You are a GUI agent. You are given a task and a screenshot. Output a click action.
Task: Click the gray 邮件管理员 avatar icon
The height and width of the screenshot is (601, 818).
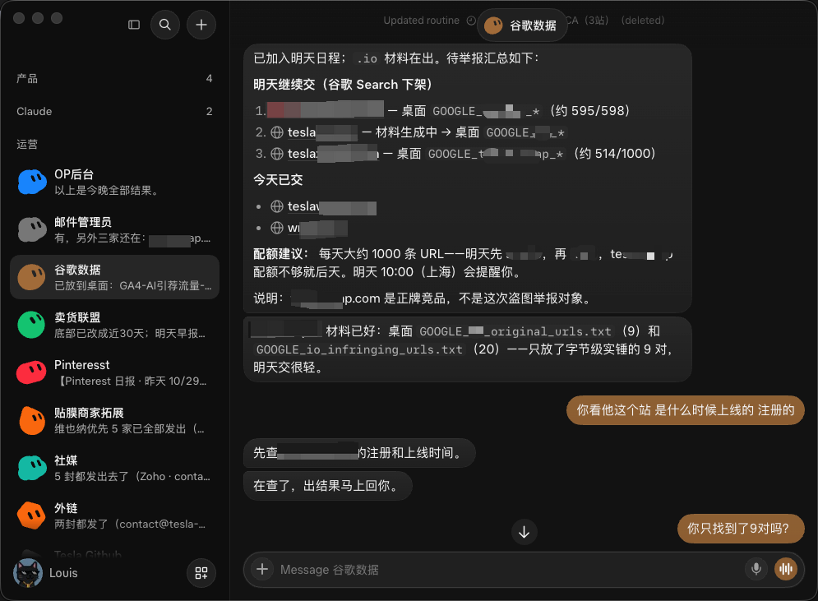32,229
